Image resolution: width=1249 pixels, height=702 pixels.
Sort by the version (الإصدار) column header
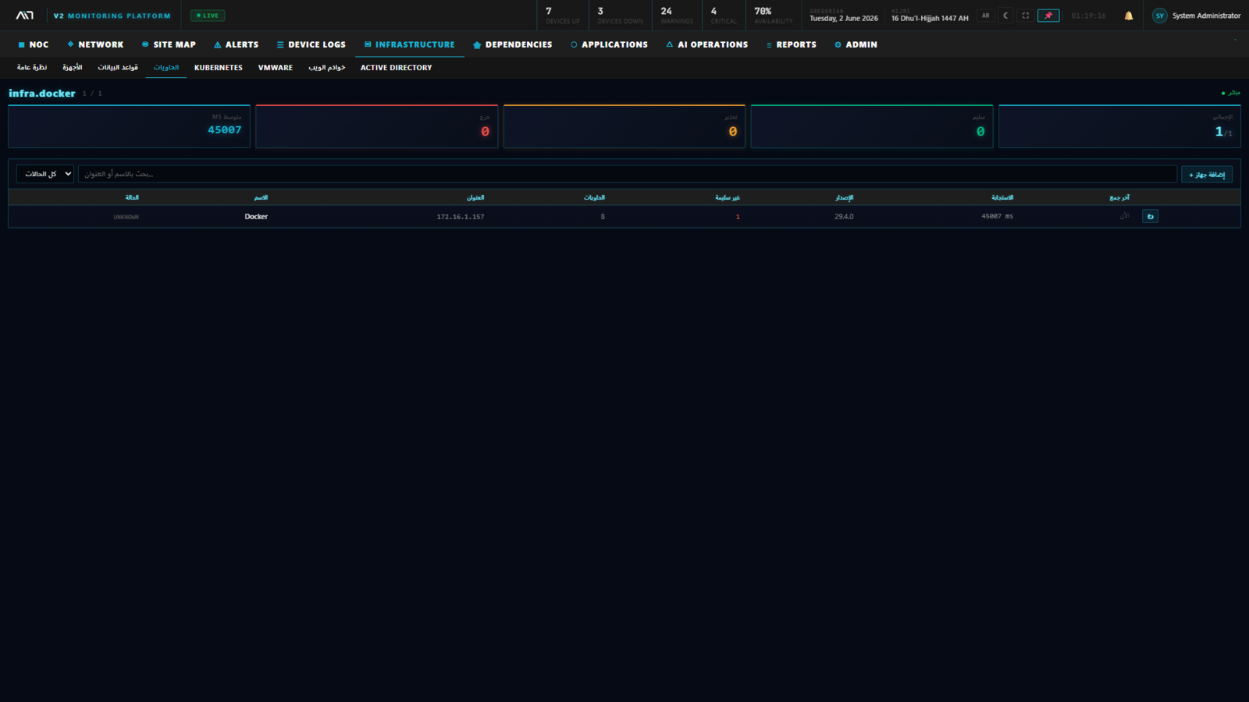point(844,197)
